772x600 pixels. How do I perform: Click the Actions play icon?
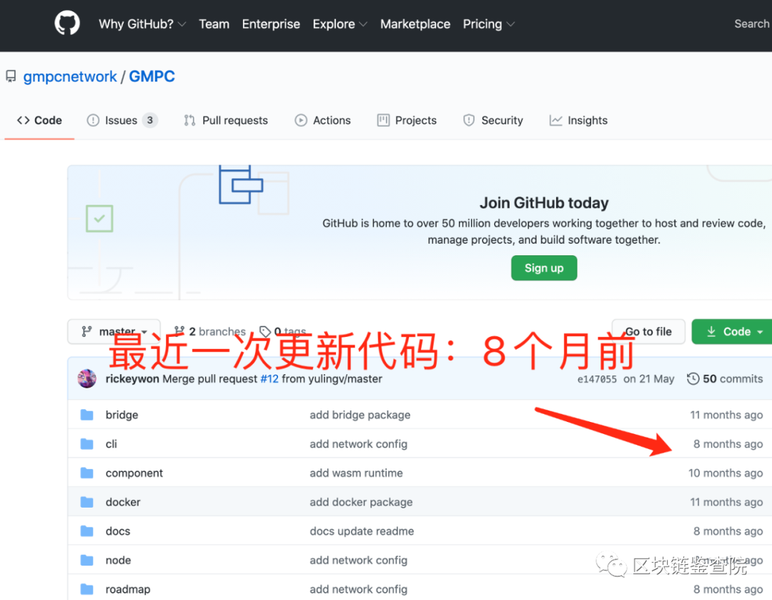[301, 120]
